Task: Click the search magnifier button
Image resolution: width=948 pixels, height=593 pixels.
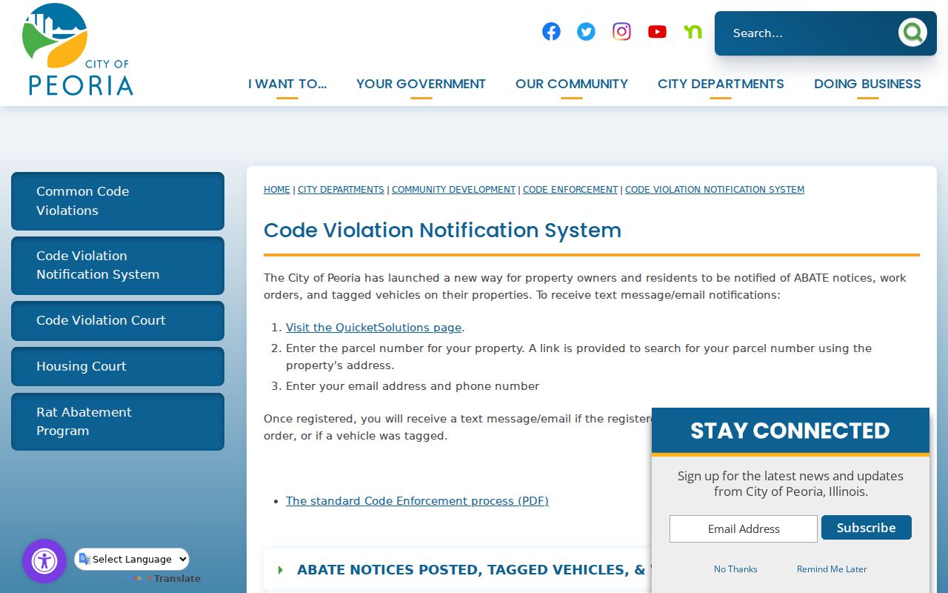Action: [x=912, y=33]
